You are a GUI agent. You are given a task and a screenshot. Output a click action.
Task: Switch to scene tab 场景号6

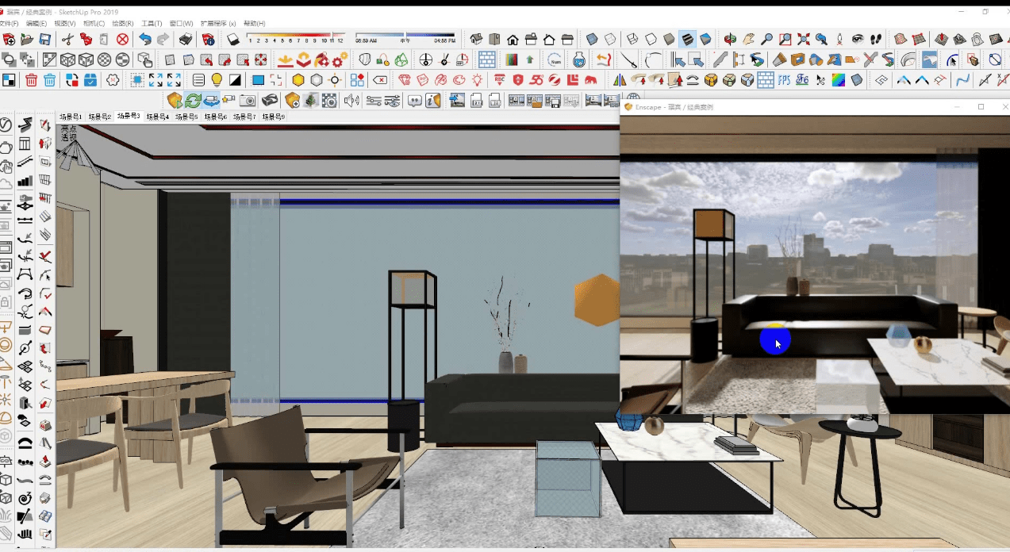215,117
